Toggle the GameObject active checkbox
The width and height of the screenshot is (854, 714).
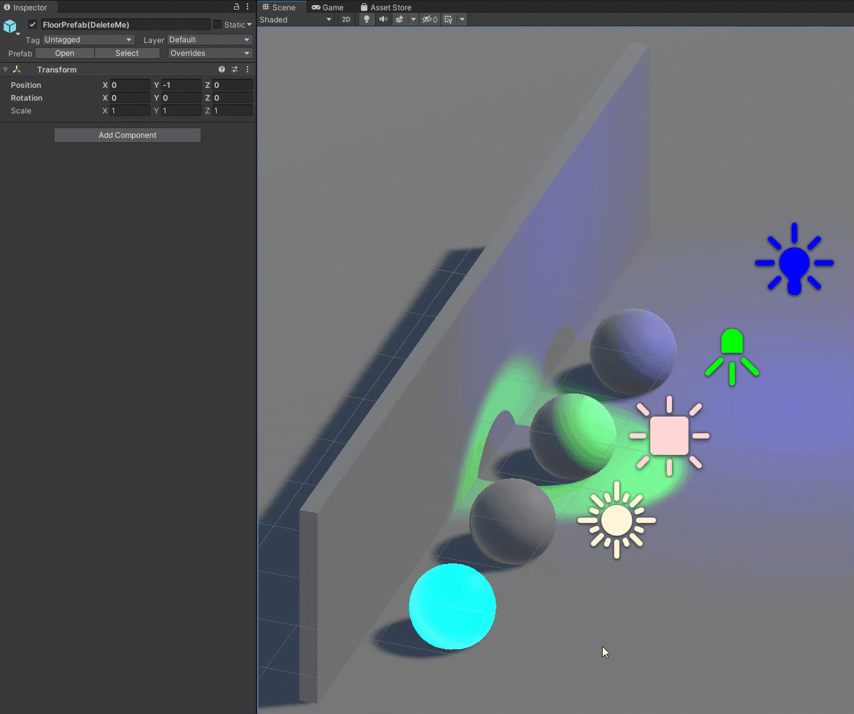tap(33, 24)
